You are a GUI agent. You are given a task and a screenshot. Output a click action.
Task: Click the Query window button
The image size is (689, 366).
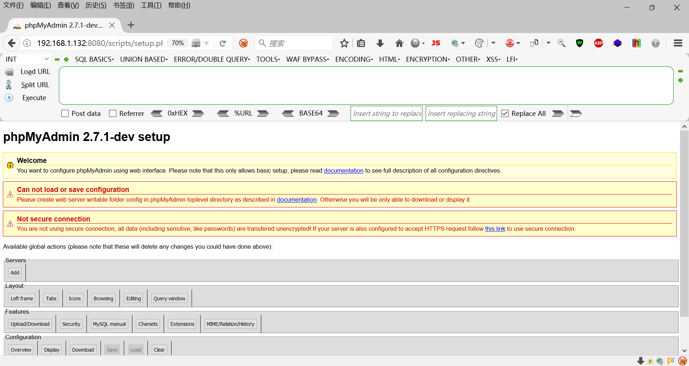coord(169,299)
